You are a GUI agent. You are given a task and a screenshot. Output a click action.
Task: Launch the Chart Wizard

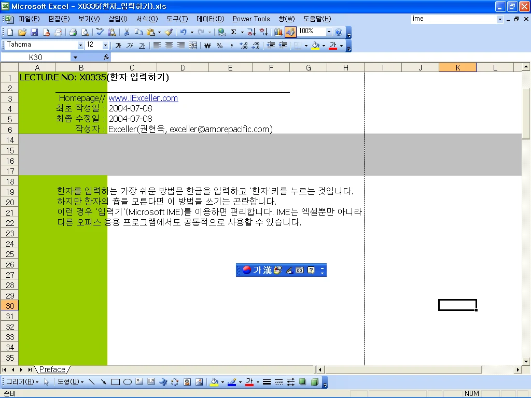pos(278,32)
